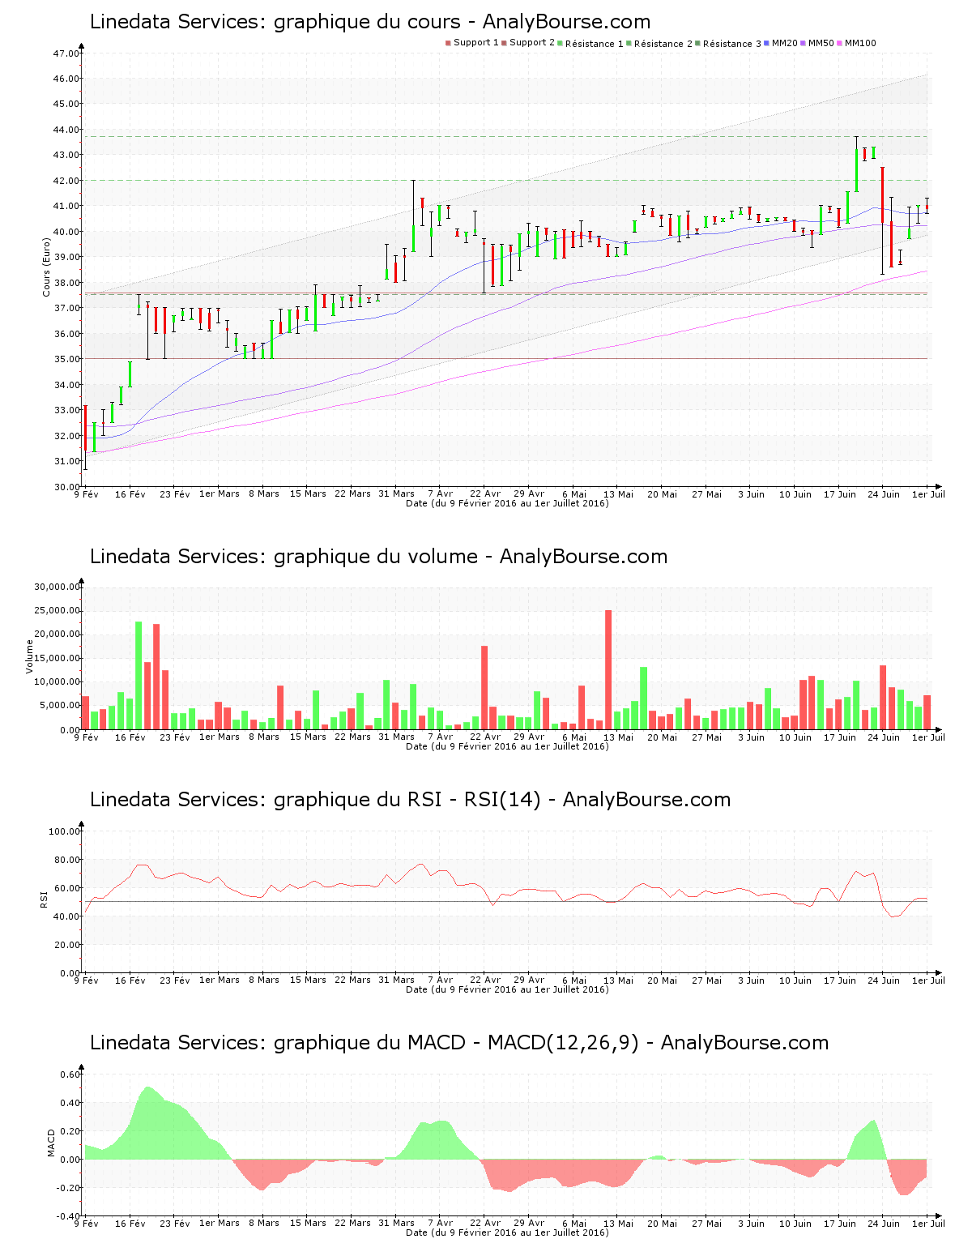Click the Support 2 legend label
Image resolution: width=972 pixels, height=1256 pixels.
(532, 43)
